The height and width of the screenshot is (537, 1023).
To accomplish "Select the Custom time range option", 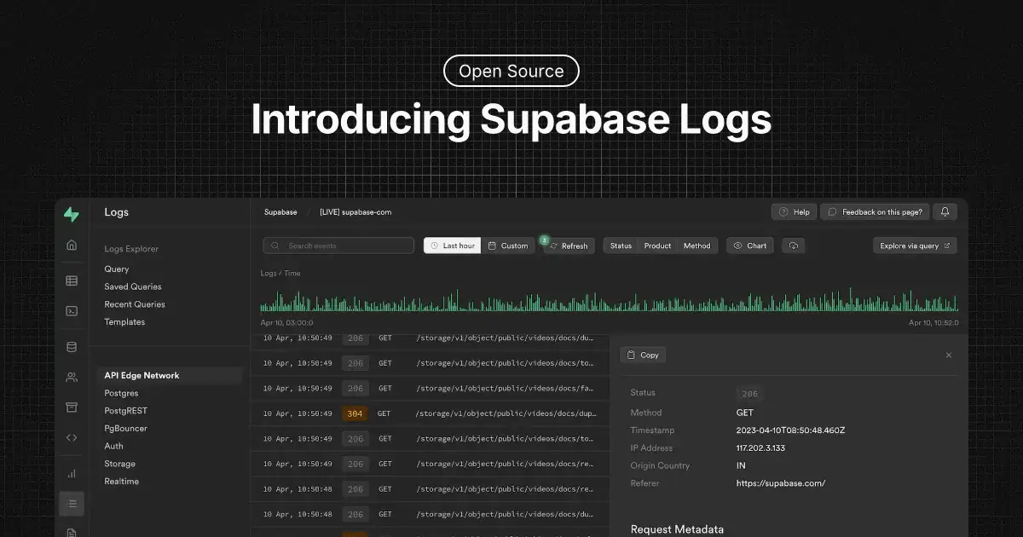I will pyautogui.click(x=508, y=245).
